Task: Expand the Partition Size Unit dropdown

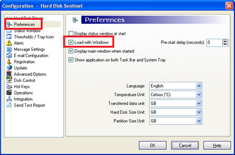Action: click(x=176, y=121)
